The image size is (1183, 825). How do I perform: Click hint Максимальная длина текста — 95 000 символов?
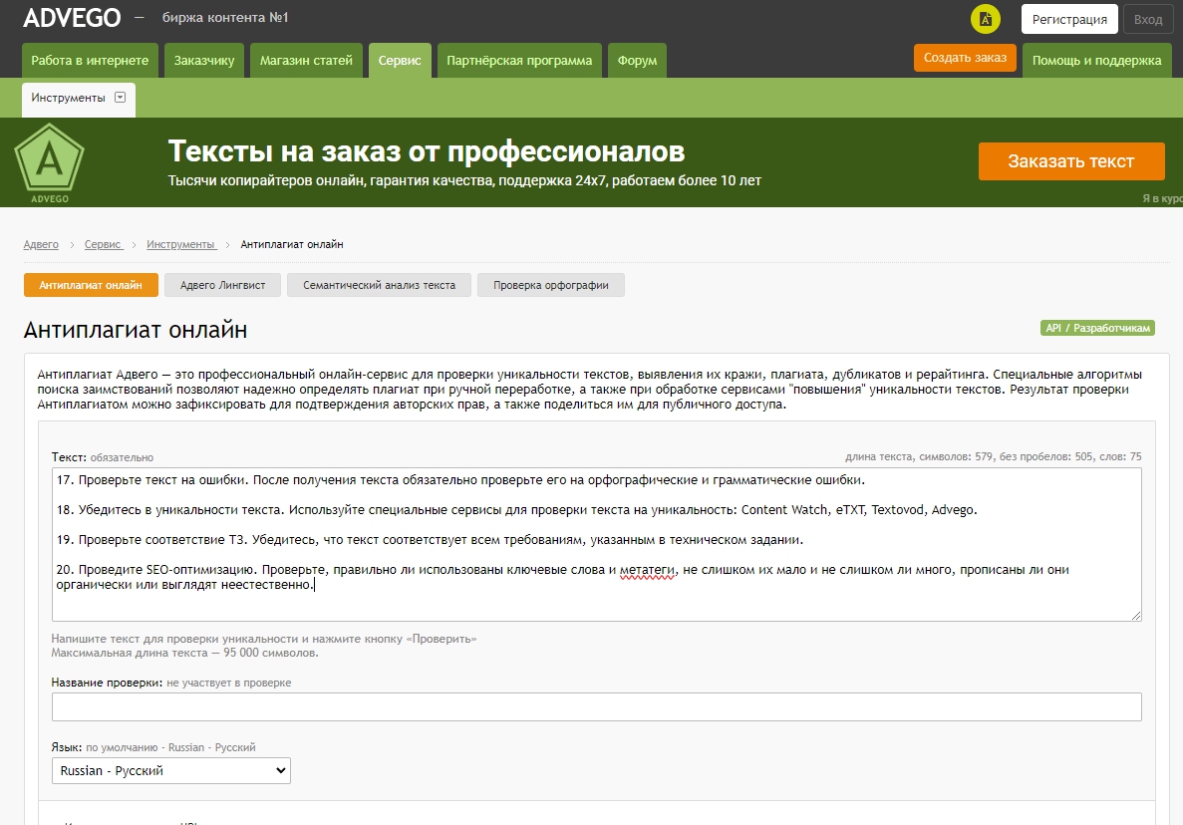pyautogui.click(x=184, y=653)
